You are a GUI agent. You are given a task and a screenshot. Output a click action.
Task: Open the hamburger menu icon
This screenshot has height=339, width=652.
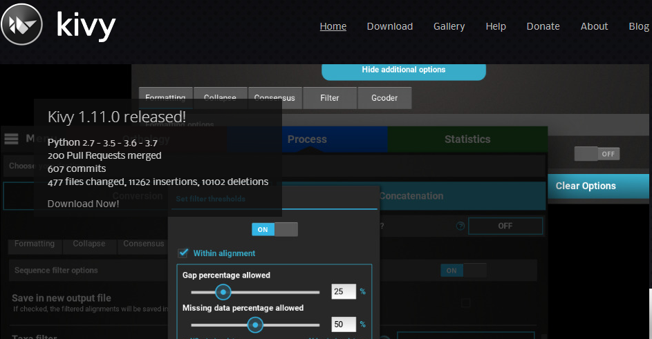click(x=11, y=139)
